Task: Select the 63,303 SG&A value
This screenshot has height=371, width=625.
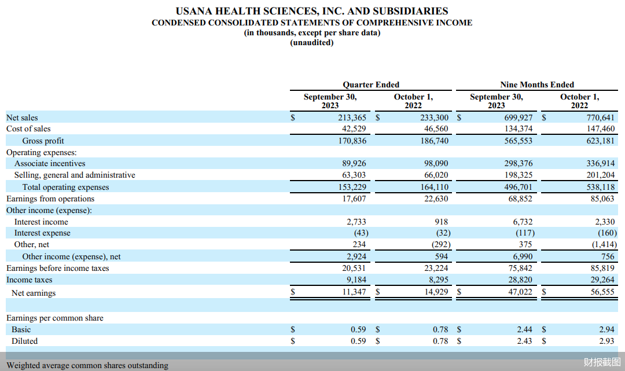Action: [354, 175]
